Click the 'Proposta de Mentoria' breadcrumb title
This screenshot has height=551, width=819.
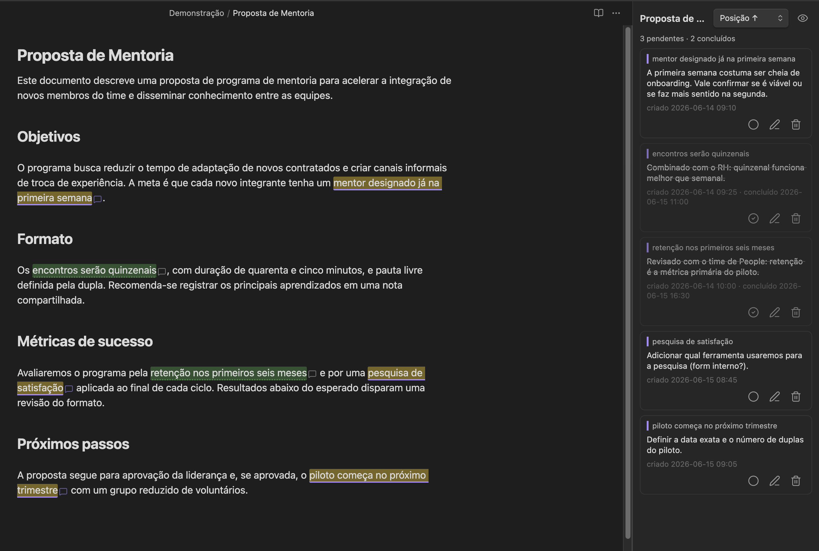pos(273,13)
